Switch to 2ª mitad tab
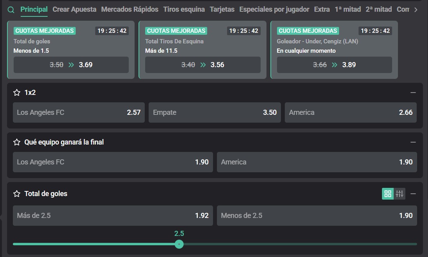This screenshot has height=257, width=428. pyautogui.click(x=378, y=9)
